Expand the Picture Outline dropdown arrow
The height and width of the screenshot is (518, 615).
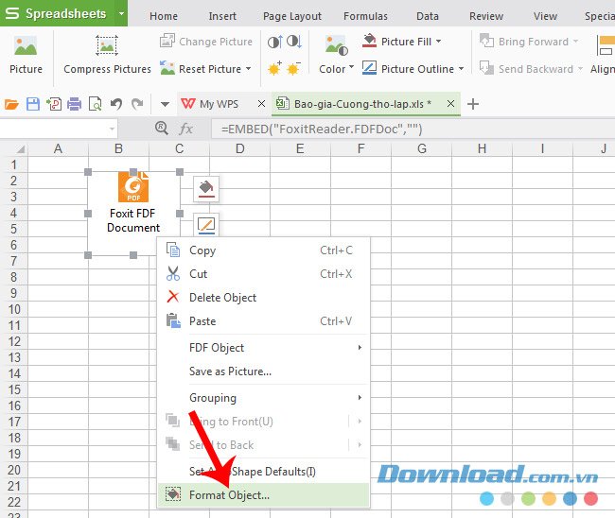pyautogui.click(x=462, y=69)
